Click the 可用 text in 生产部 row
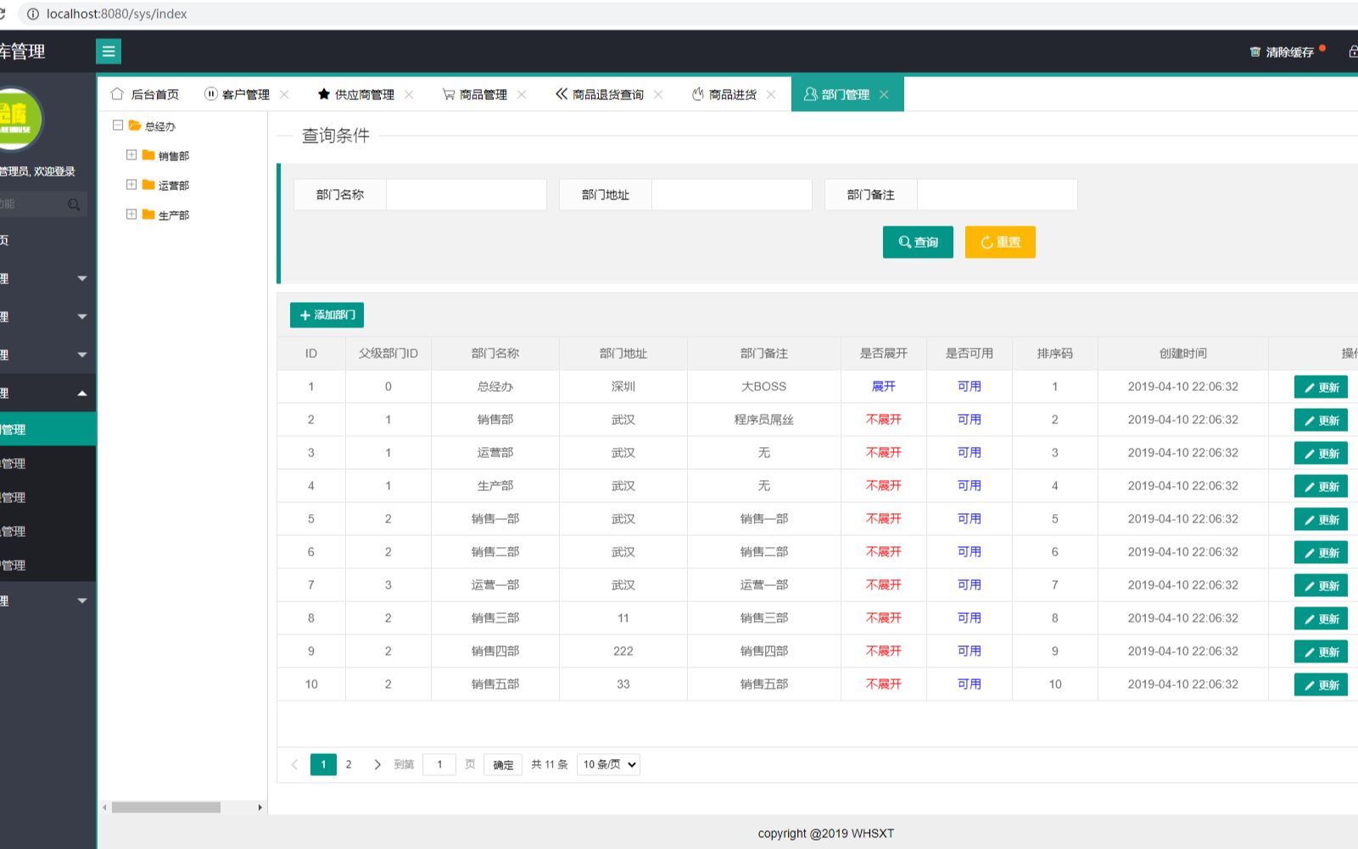Viewport: 1358px width, 849px height. tap(970, 485)
